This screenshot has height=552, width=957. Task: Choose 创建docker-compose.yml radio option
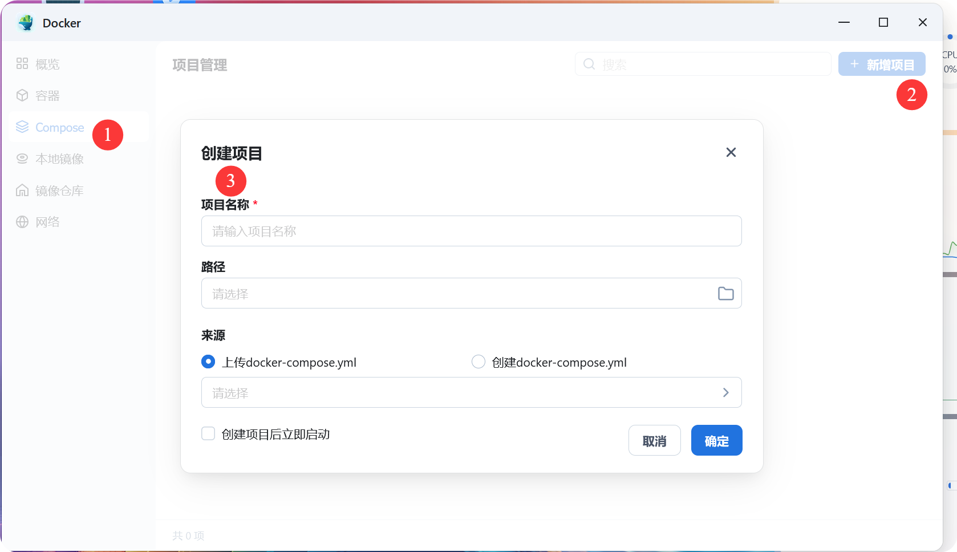point(478,362)
